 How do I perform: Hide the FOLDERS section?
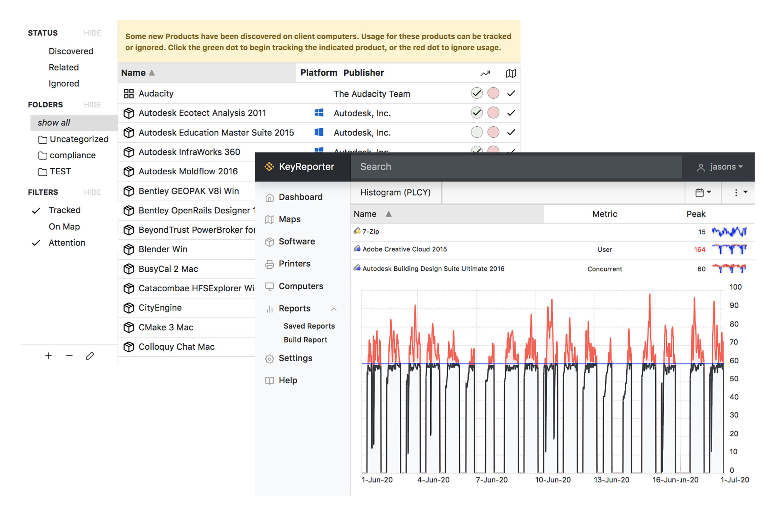click(92, 105)
